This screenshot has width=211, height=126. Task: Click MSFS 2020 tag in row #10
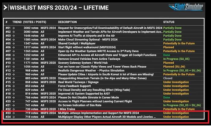(x=48, y=63)
